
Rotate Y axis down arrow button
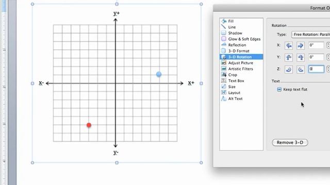pos(301,57)
